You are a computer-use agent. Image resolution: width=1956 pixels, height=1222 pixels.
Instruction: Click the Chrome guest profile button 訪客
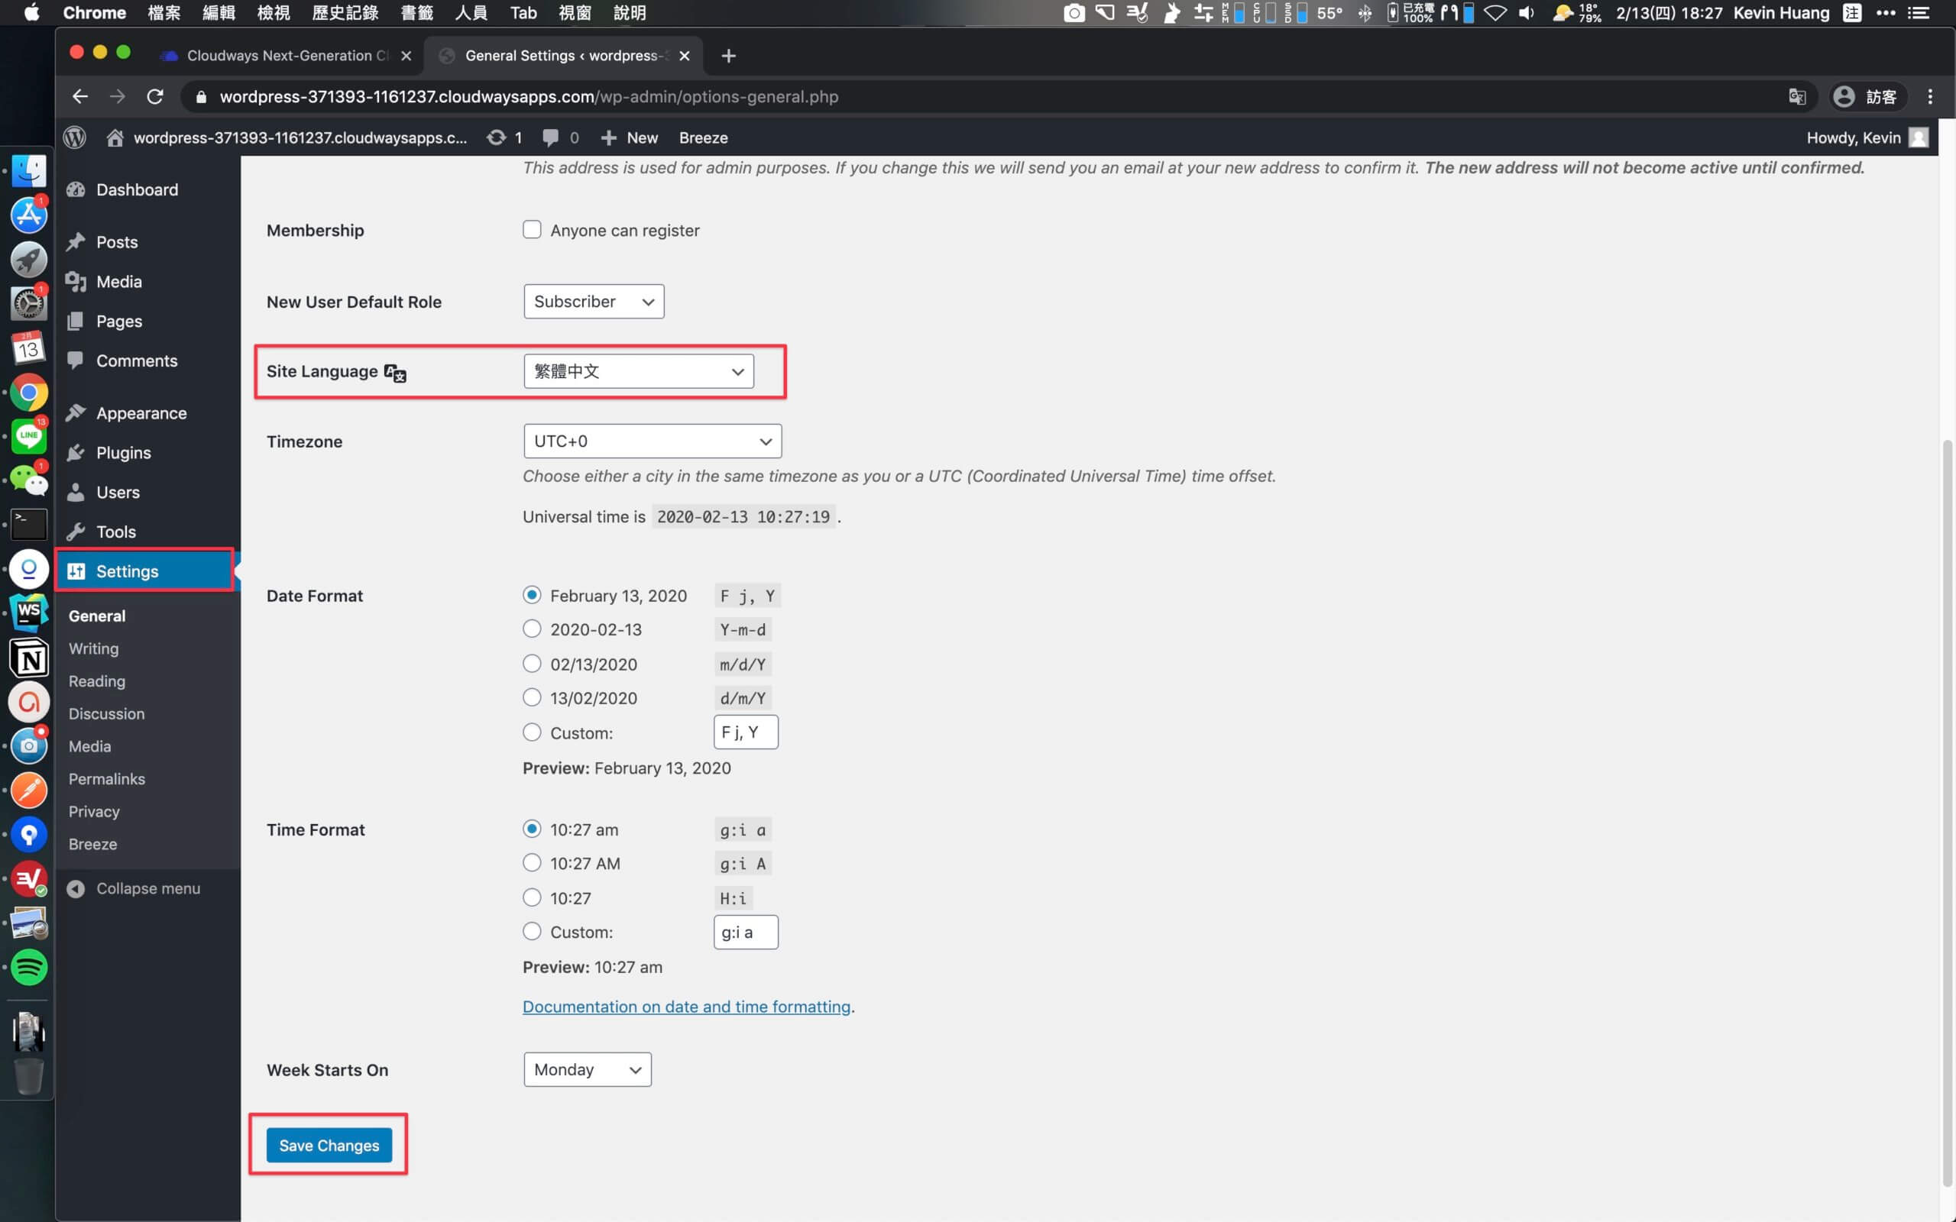pos(1868,97)
